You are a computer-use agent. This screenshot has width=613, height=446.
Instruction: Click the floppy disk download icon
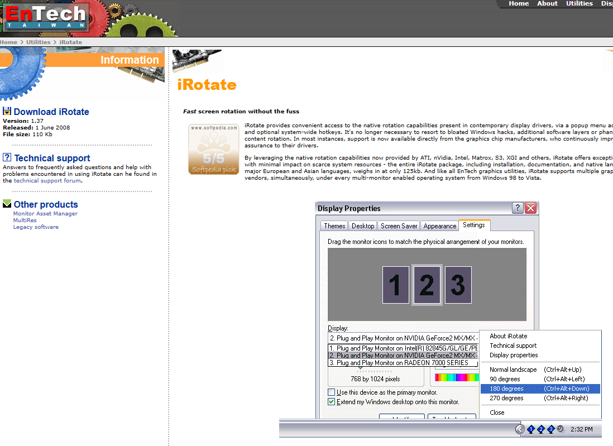(7, 112)
